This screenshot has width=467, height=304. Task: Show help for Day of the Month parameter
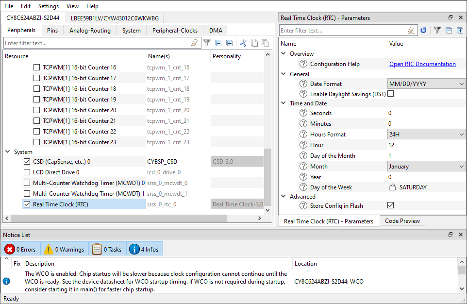pyautogui.click(x=303, y=155)
